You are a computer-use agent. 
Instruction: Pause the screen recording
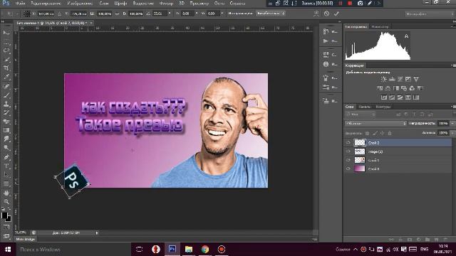point(341,4)
